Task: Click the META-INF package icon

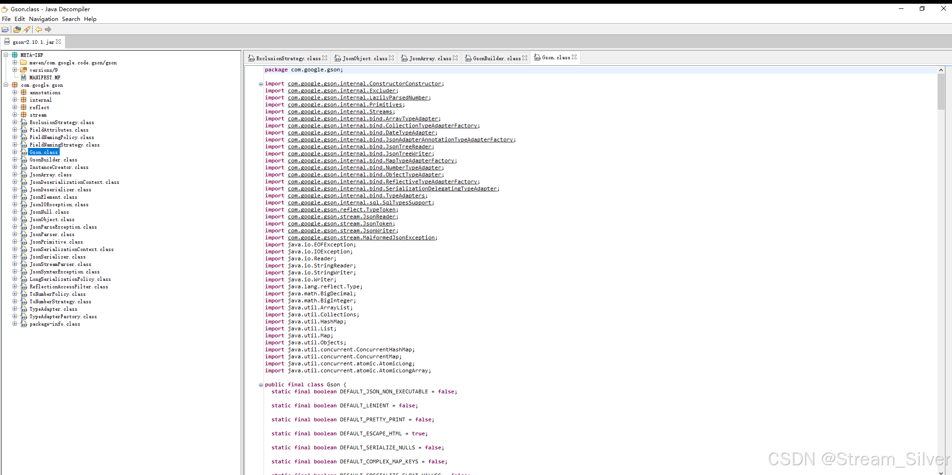Action: pyautogui.click(x=14, y=55)
